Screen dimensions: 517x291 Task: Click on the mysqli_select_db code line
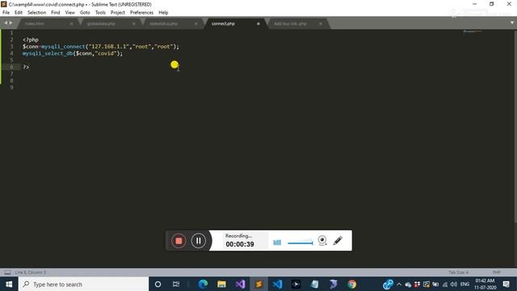[73, 53]
